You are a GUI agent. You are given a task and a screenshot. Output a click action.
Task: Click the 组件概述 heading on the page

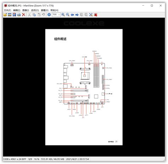60,39
